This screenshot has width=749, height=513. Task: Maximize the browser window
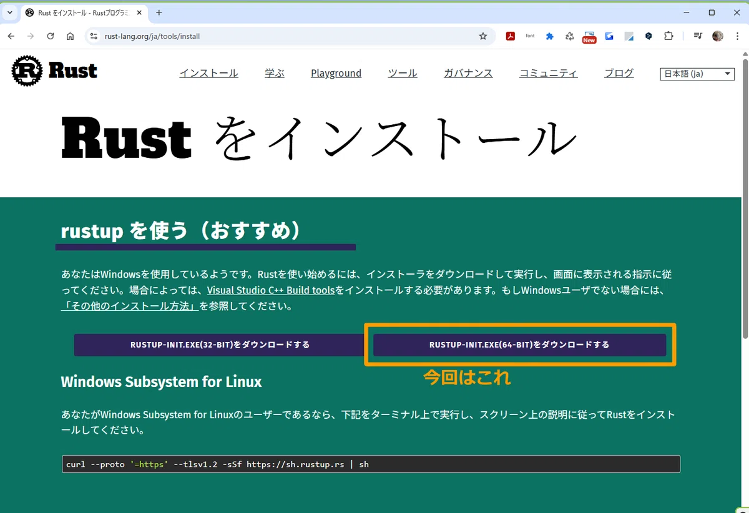click(712, 12)
